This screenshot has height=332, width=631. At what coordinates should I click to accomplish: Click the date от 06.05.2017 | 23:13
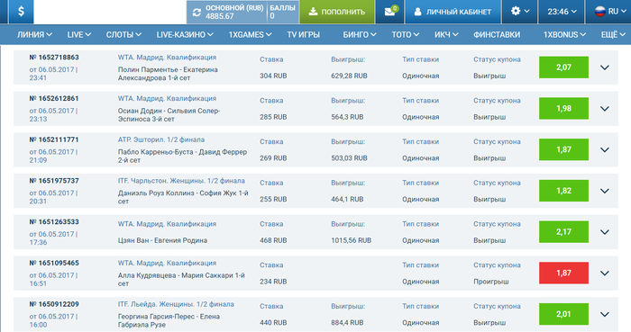click(x=53, y=115)
